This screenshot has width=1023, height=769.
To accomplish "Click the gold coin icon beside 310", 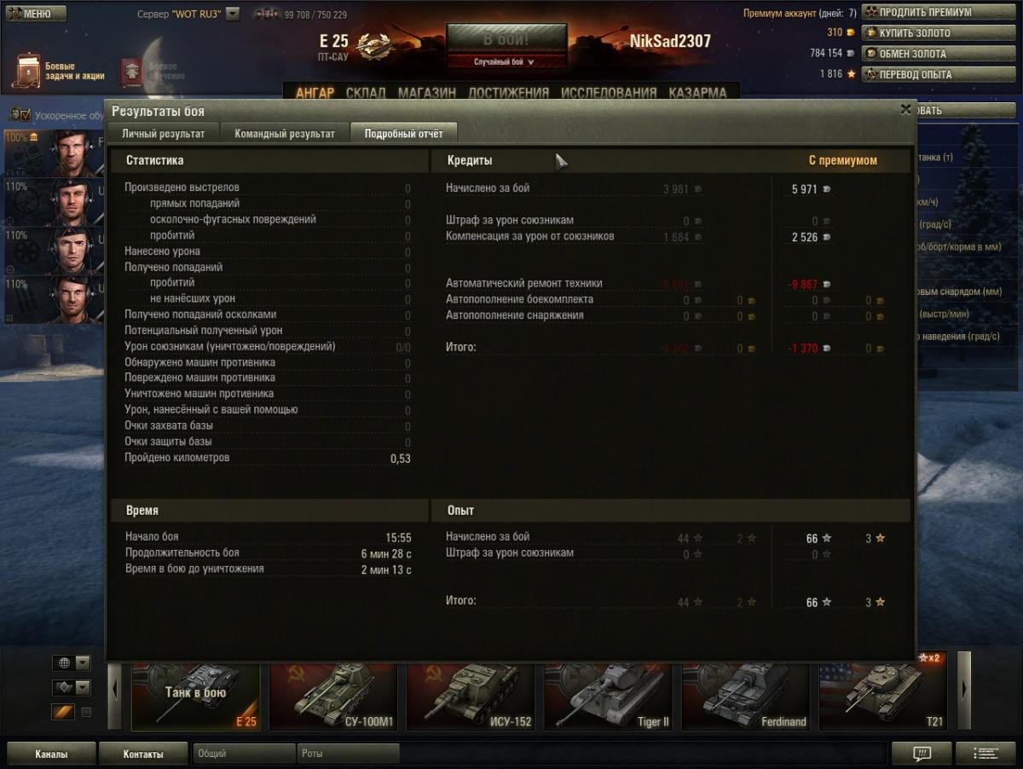I will pos(850,32).
